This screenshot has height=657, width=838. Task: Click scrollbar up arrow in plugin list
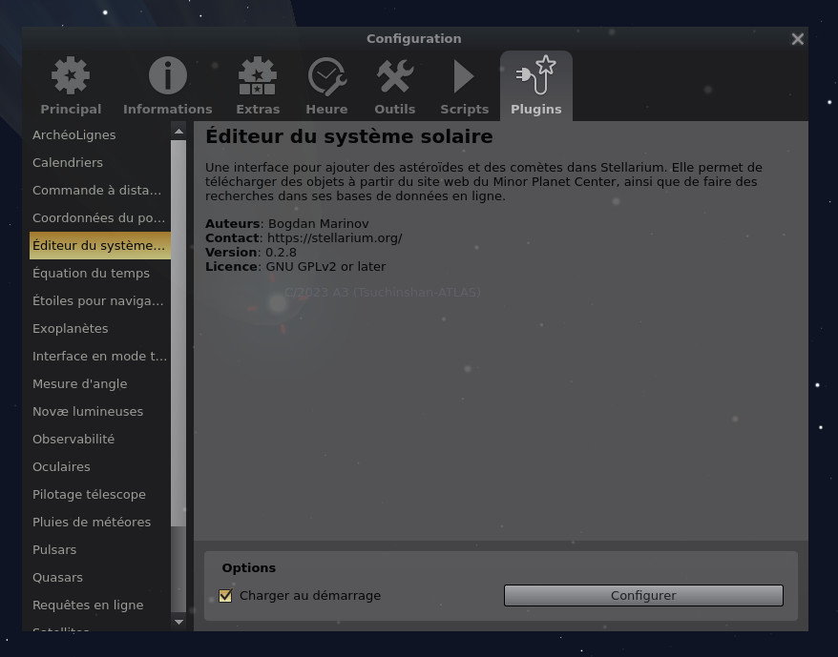pos(178,132)
